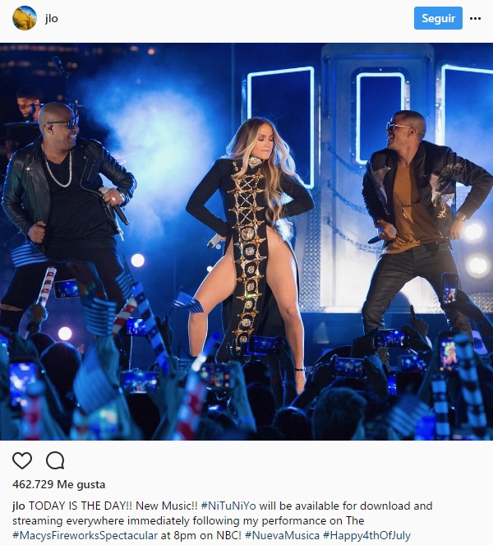Click the jlo profile avatar
The image size is (493, 545).
[25, 18]
